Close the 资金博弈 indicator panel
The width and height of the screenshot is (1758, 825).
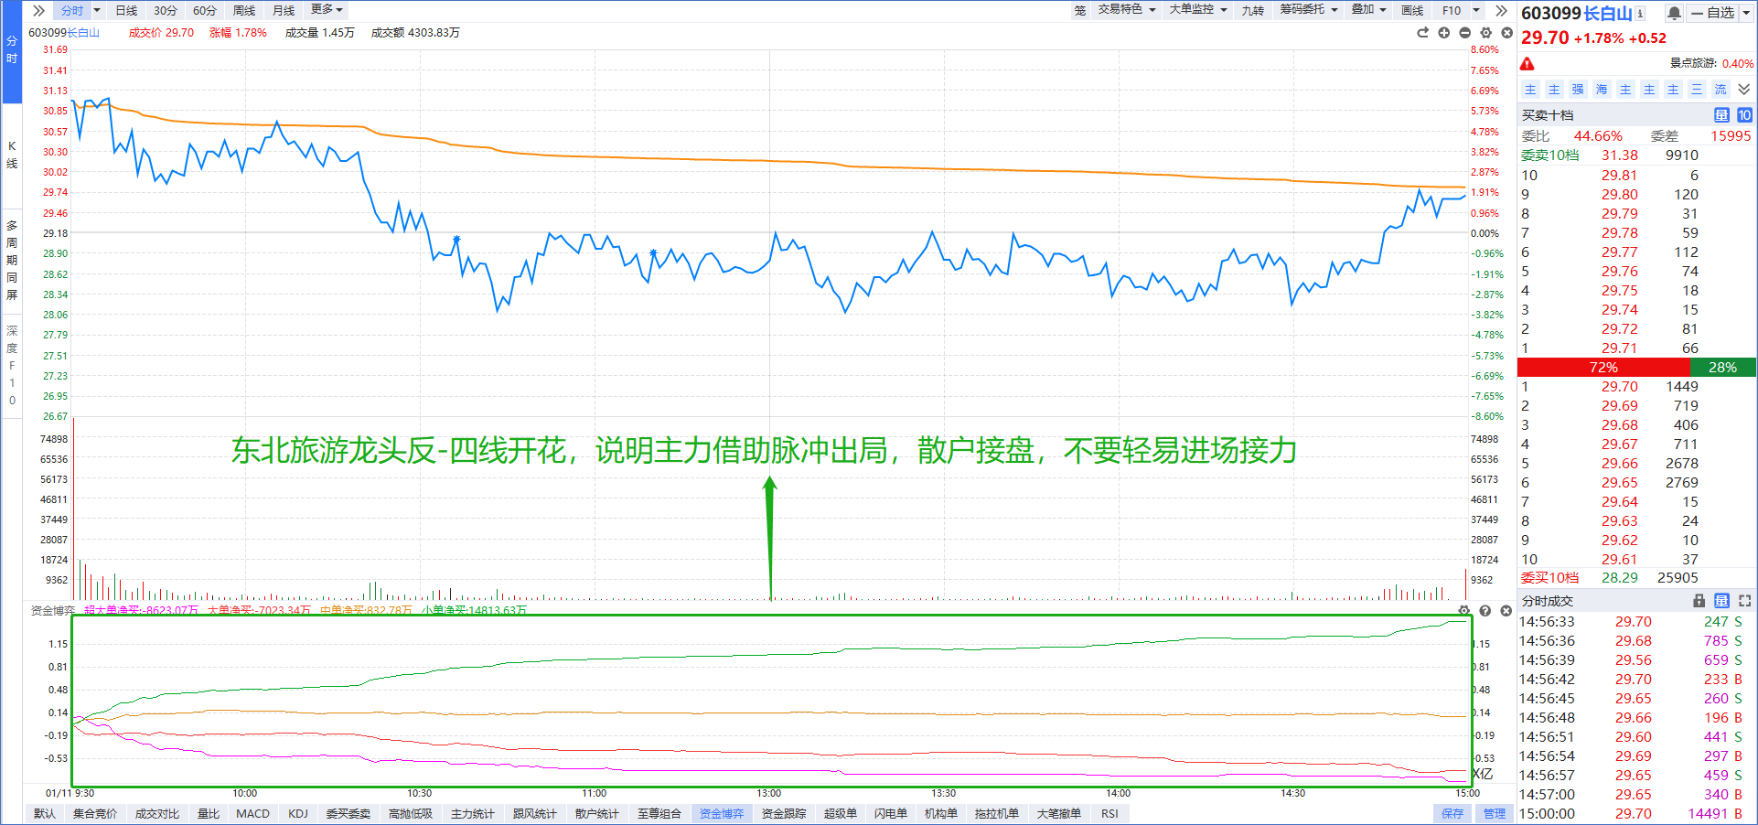[1506, 611]
